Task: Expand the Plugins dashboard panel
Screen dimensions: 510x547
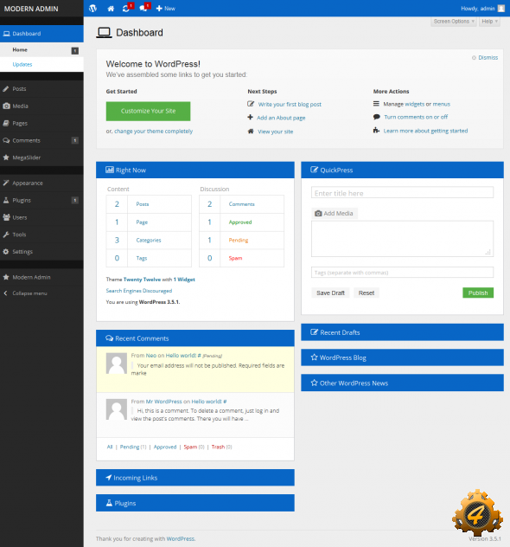Action: point(195,503)
